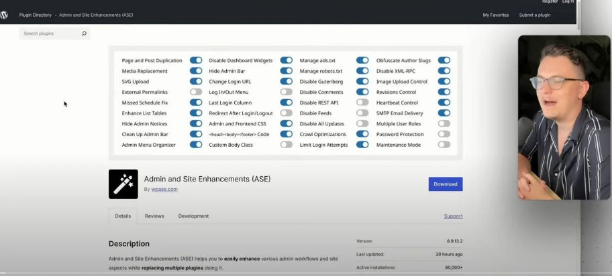Click the Register link in header
The image size is (612, 276).
coord(550,1)
